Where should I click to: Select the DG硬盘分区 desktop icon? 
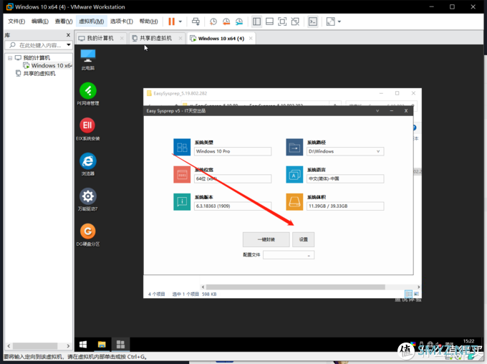tap(88, 235)
